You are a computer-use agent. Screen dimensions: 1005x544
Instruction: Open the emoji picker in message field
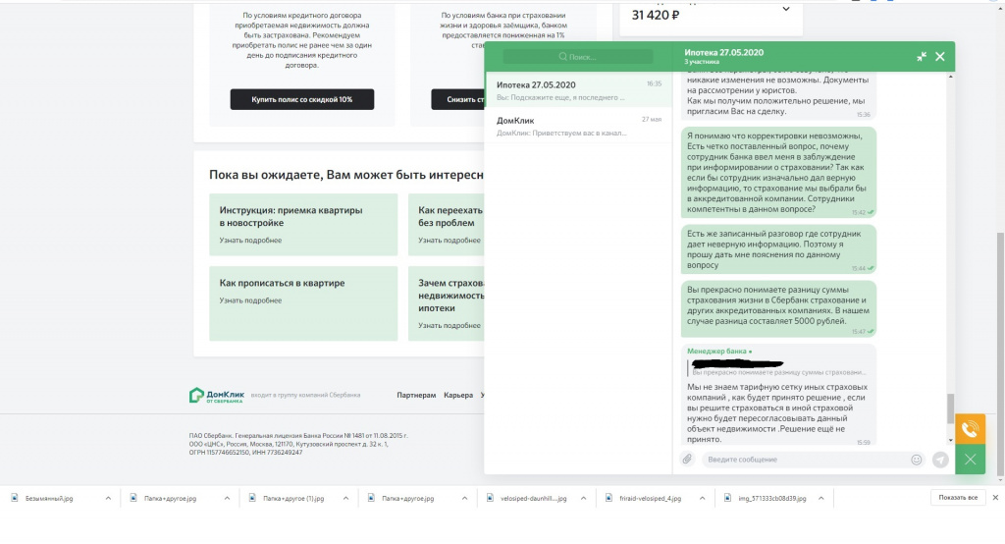917,460
